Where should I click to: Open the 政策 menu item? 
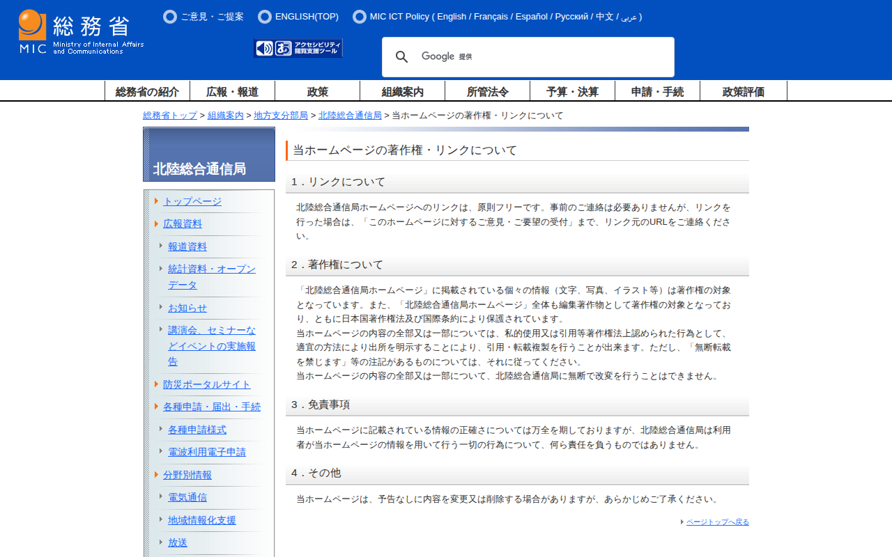(x=318, y=91)
